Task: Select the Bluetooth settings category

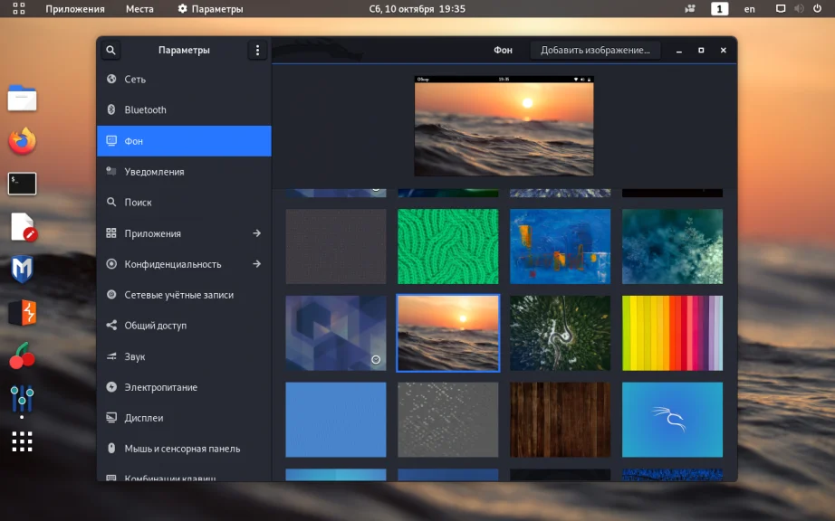Action: click(x=184, y=109)
